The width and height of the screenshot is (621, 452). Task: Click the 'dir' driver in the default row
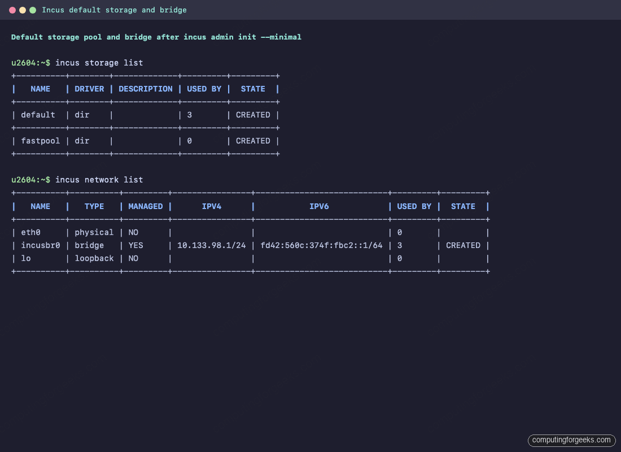click(x=82, y=115)
